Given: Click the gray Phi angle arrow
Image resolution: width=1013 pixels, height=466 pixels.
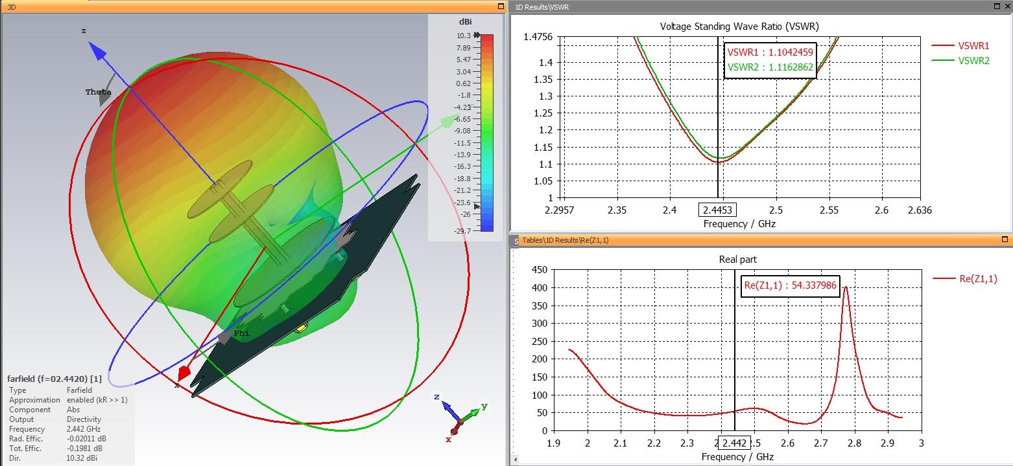Looking at the screenshot, I should [225, 336].
